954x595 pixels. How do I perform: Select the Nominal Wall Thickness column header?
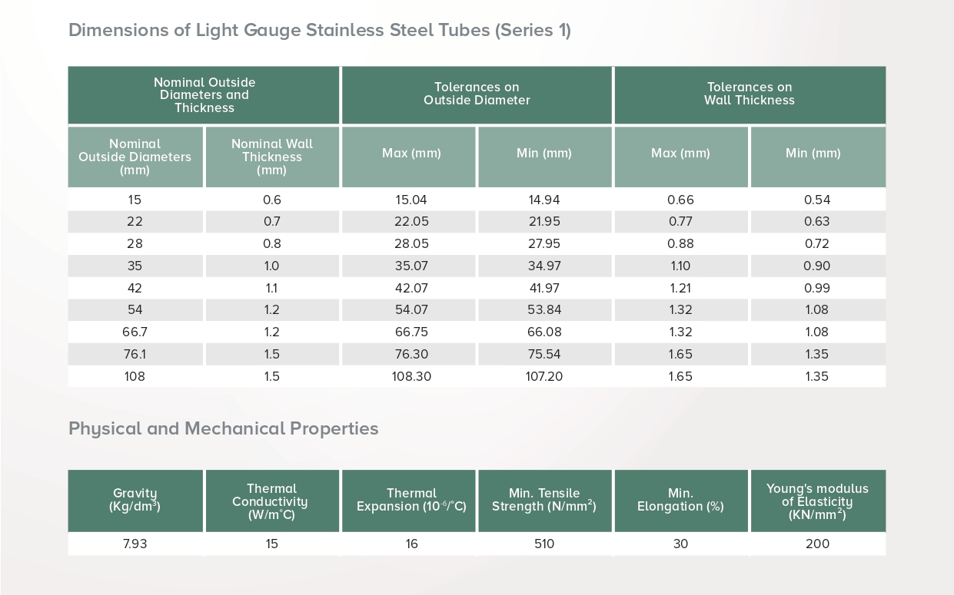271,157
